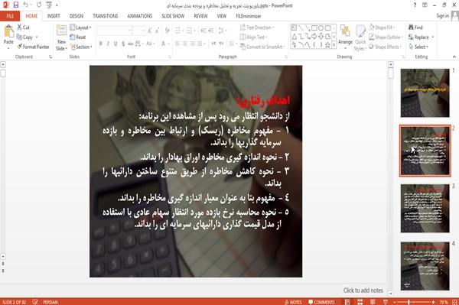The height and width of the screenshot is (305, 459).
Task: Click the Sign in link
Action: pos(442,16)
